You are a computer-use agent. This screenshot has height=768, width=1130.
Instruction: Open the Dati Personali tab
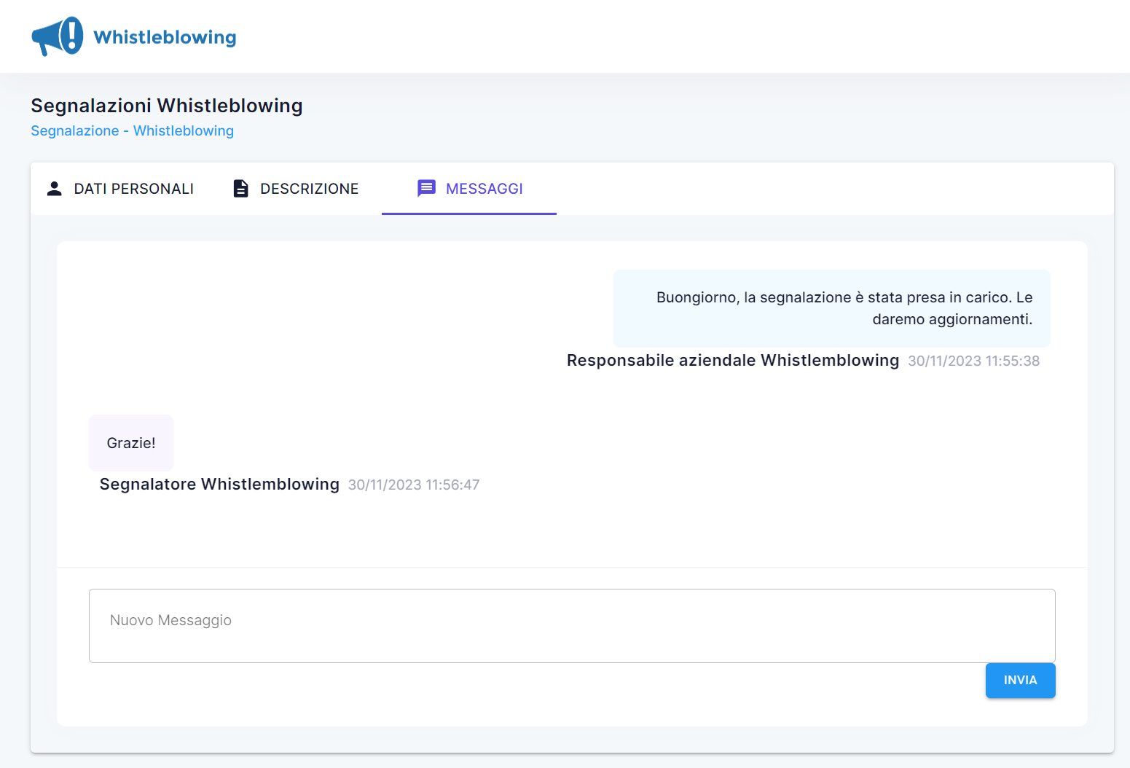133,189
